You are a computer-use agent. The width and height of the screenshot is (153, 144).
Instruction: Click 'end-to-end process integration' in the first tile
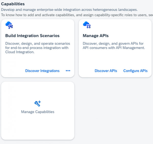tap(30, 48)
